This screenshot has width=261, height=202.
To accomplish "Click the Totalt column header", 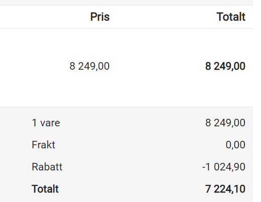I will [x=231, y=17].
